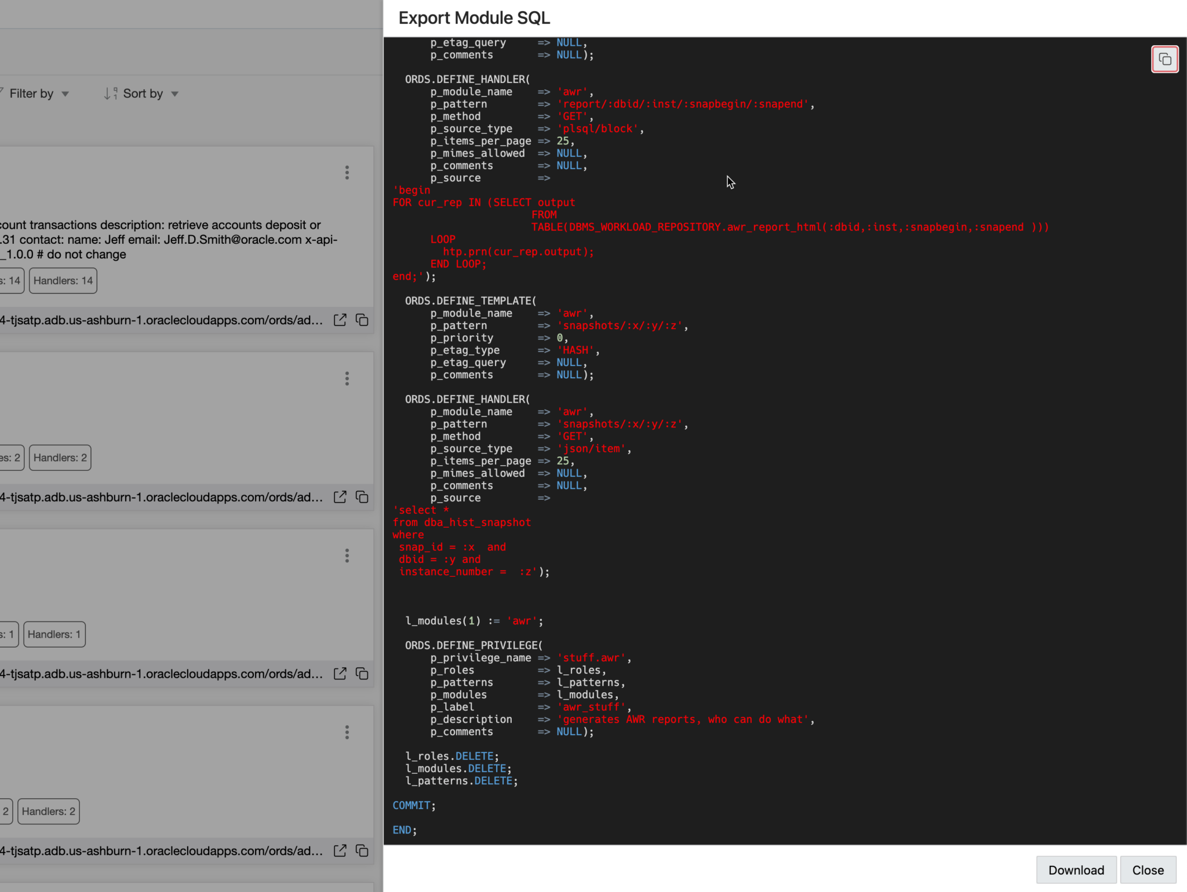Click the sort direction arrow icon
This screenshot has width=1187, height=892.
[110, 93]
